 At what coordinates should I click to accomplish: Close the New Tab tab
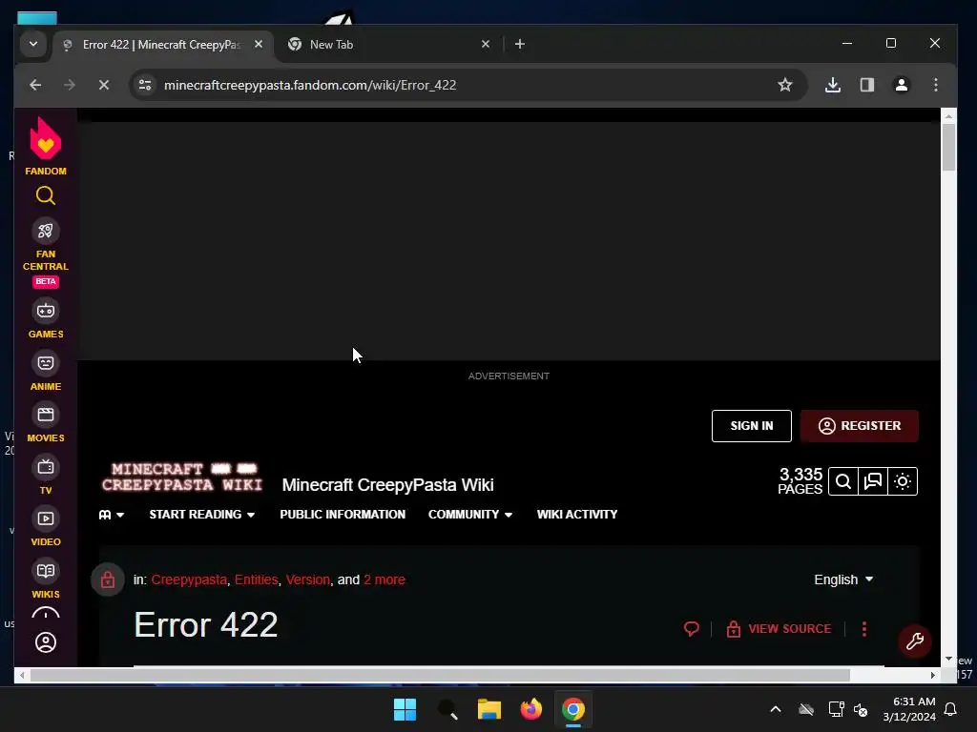pos(486,44)
